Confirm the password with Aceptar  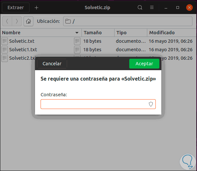pyautogui.click(x=144, y=64)
